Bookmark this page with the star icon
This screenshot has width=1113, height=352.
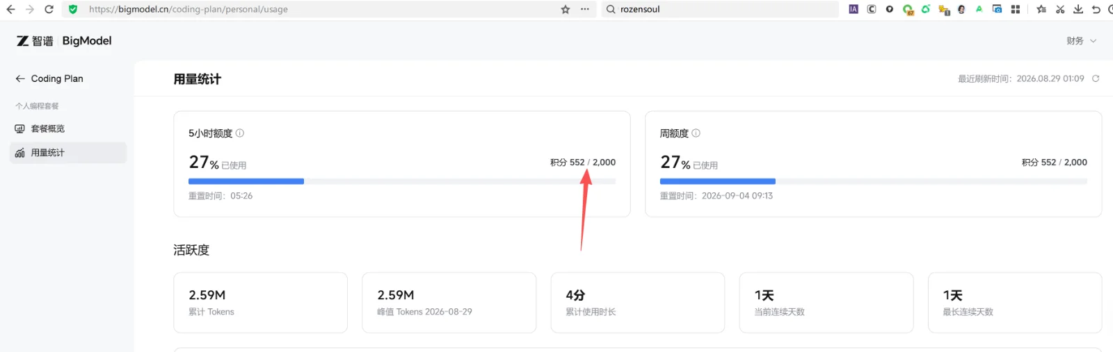(566, 9)
